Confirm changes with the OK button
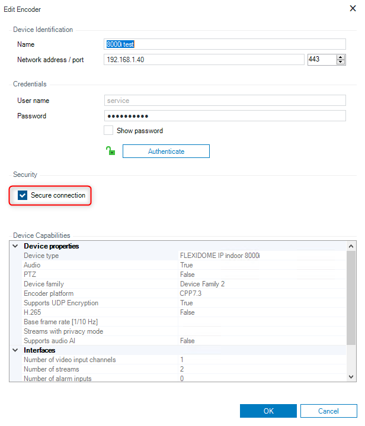This screenshot has height=426, width=365. point(268,411)
